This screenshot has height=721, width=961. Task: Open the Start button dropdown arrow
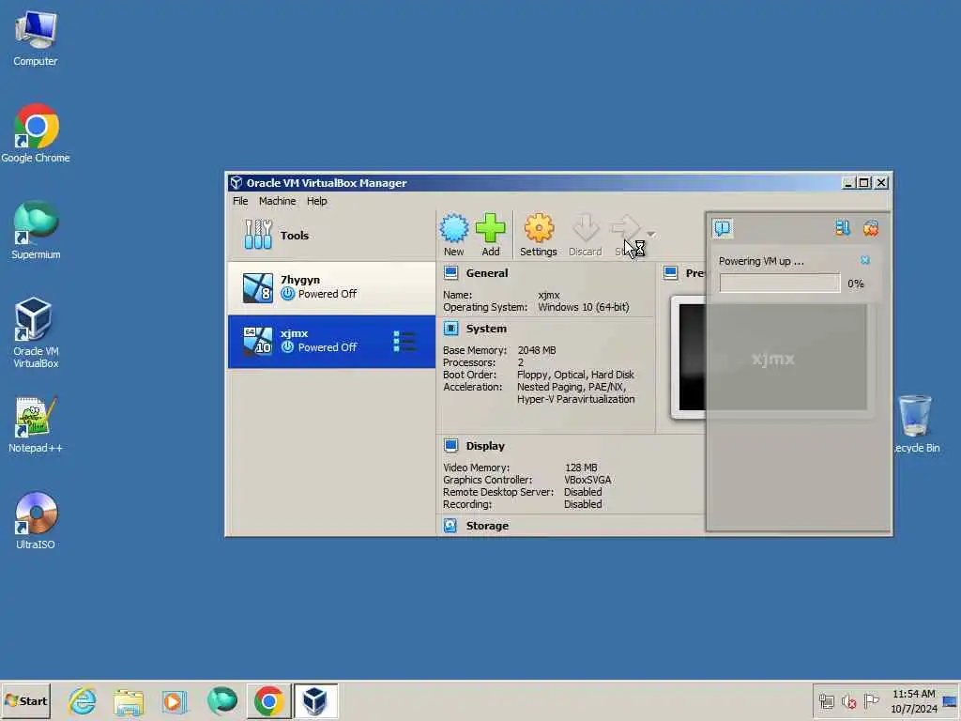651,234
